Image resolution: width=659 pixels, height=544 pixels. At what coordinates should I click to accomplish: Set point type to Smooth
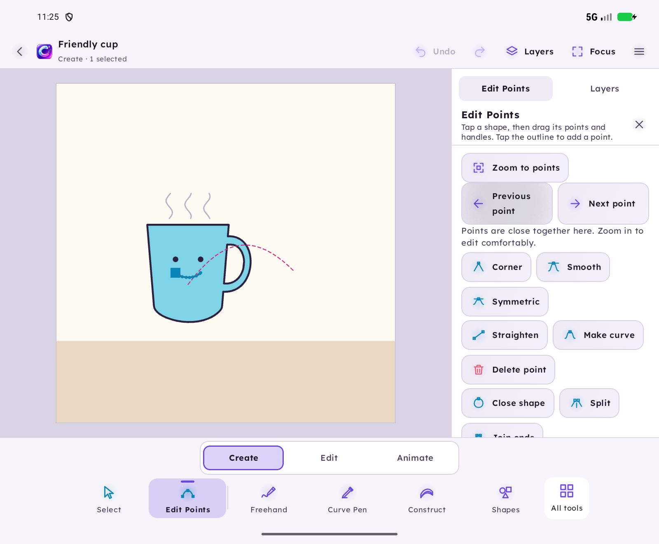point(573,267)
